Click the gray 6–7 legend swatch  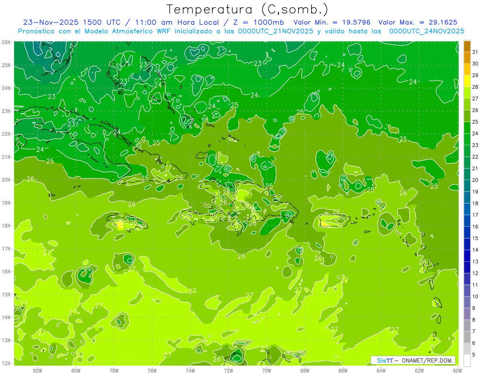click(x=467, y=337)
